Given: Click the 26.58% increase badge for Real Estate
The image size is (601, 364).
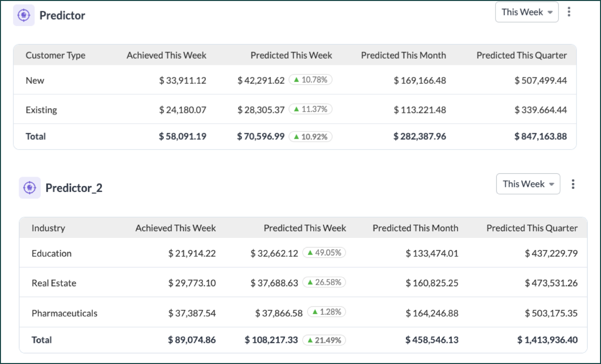Looking at the screenshot, I should (x=324, y=282).
